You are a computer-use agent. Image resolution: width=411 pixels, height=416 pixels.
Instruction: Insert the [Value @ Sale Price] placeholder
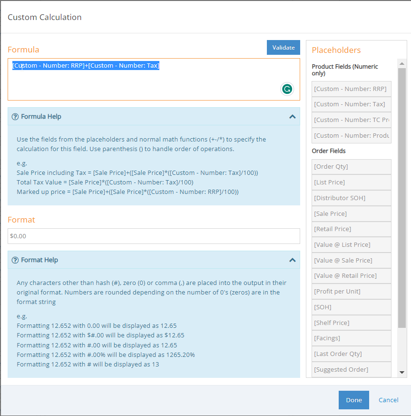352,260
